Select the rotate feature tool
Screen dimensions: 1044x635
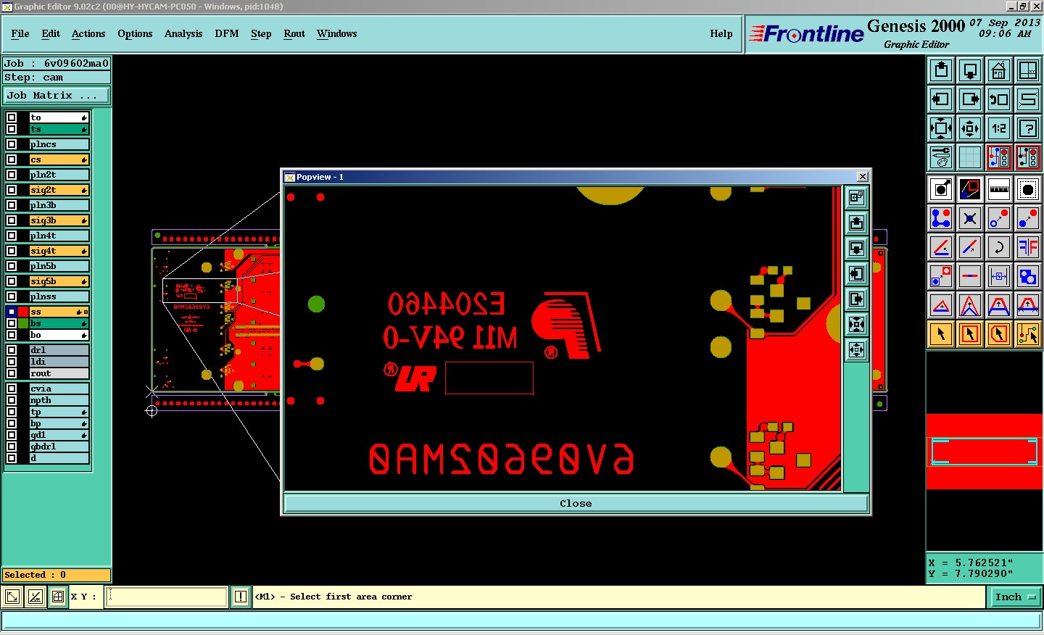[999, 247]
